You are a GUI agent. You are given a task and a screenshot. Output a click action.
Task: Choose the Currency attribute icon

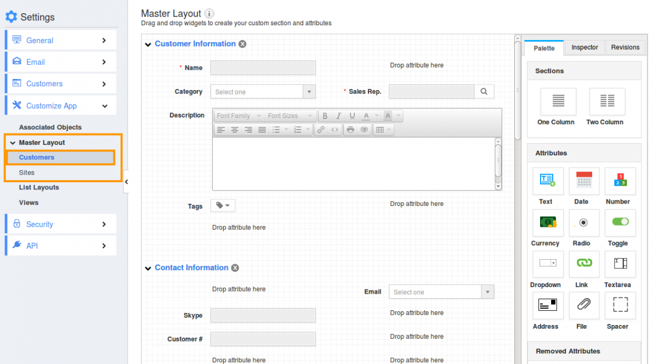coord(547,222)
